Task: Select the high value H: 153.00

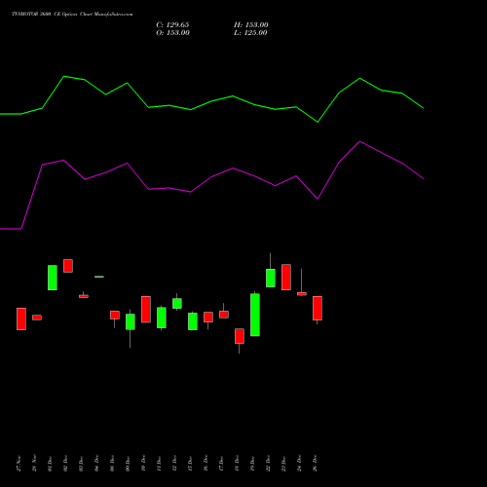Action: coord(251,25)
